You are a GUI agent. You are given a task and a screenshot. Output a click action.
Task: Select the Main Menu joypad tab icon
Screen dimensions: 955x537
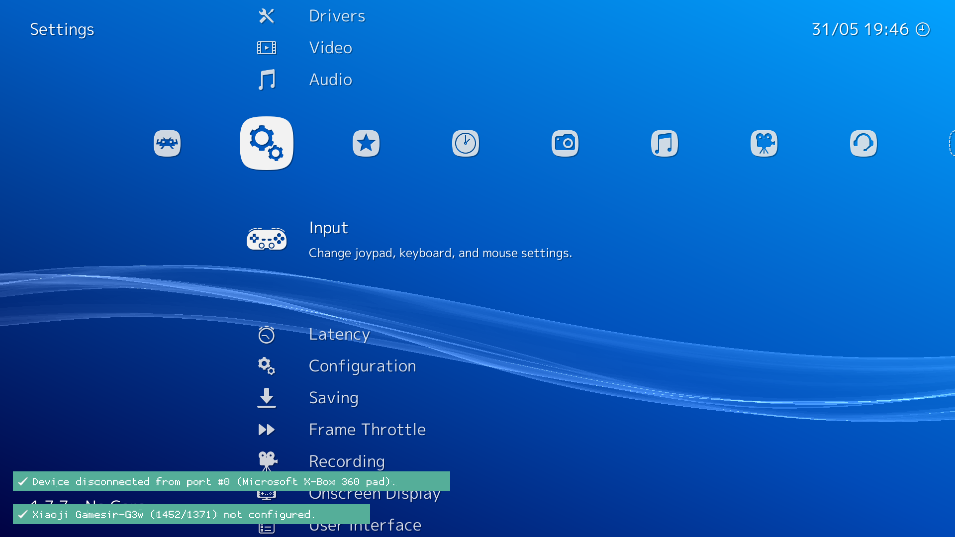point(167,143)
